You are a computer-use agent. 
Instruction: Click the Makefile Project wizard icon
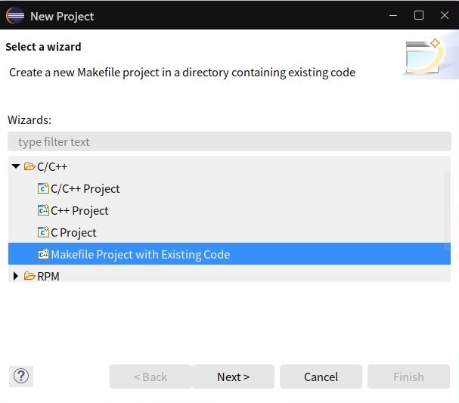coord(43,254)
